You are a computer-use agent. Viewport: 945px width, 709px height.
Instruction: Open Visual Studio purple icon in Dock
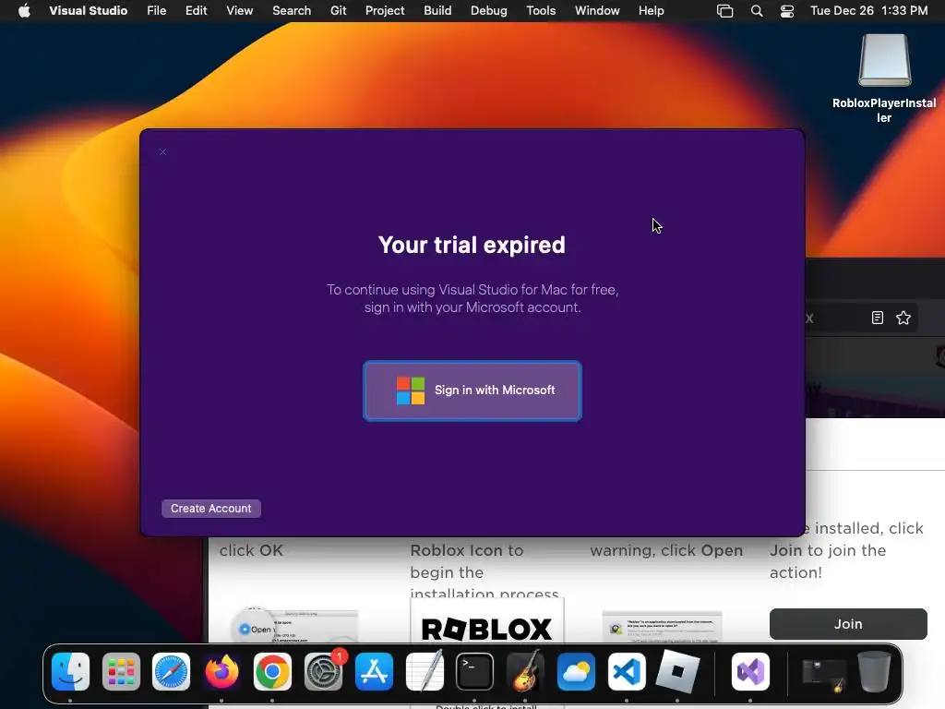coord(750,672)
